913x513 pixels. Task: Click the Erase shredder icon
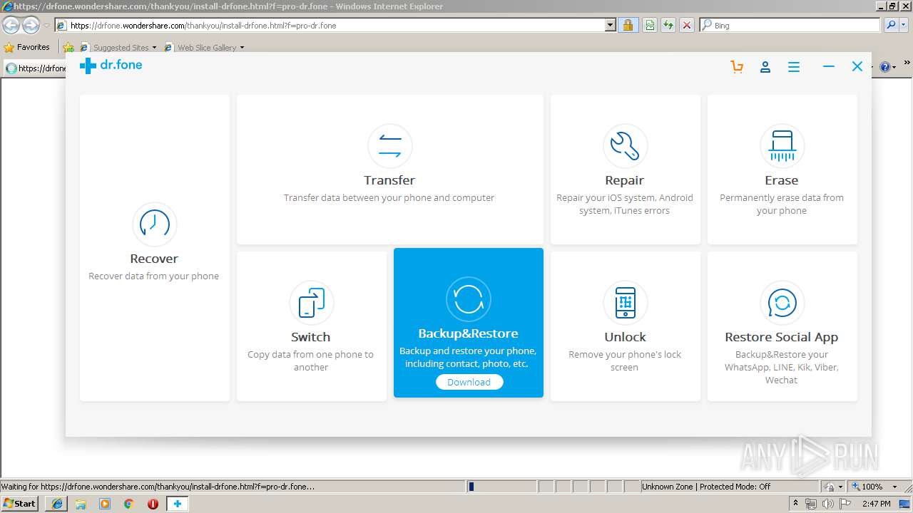tap(782, 145)
